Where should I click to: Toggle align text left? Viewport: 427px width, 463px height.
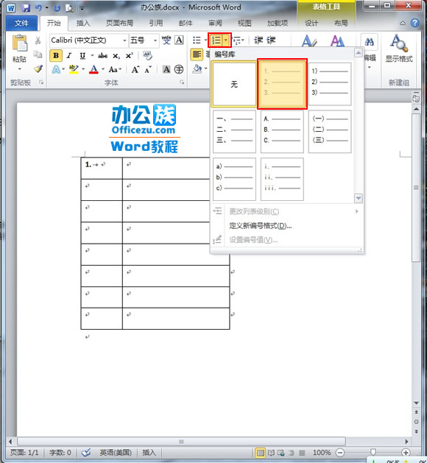(x=197, y=54)
